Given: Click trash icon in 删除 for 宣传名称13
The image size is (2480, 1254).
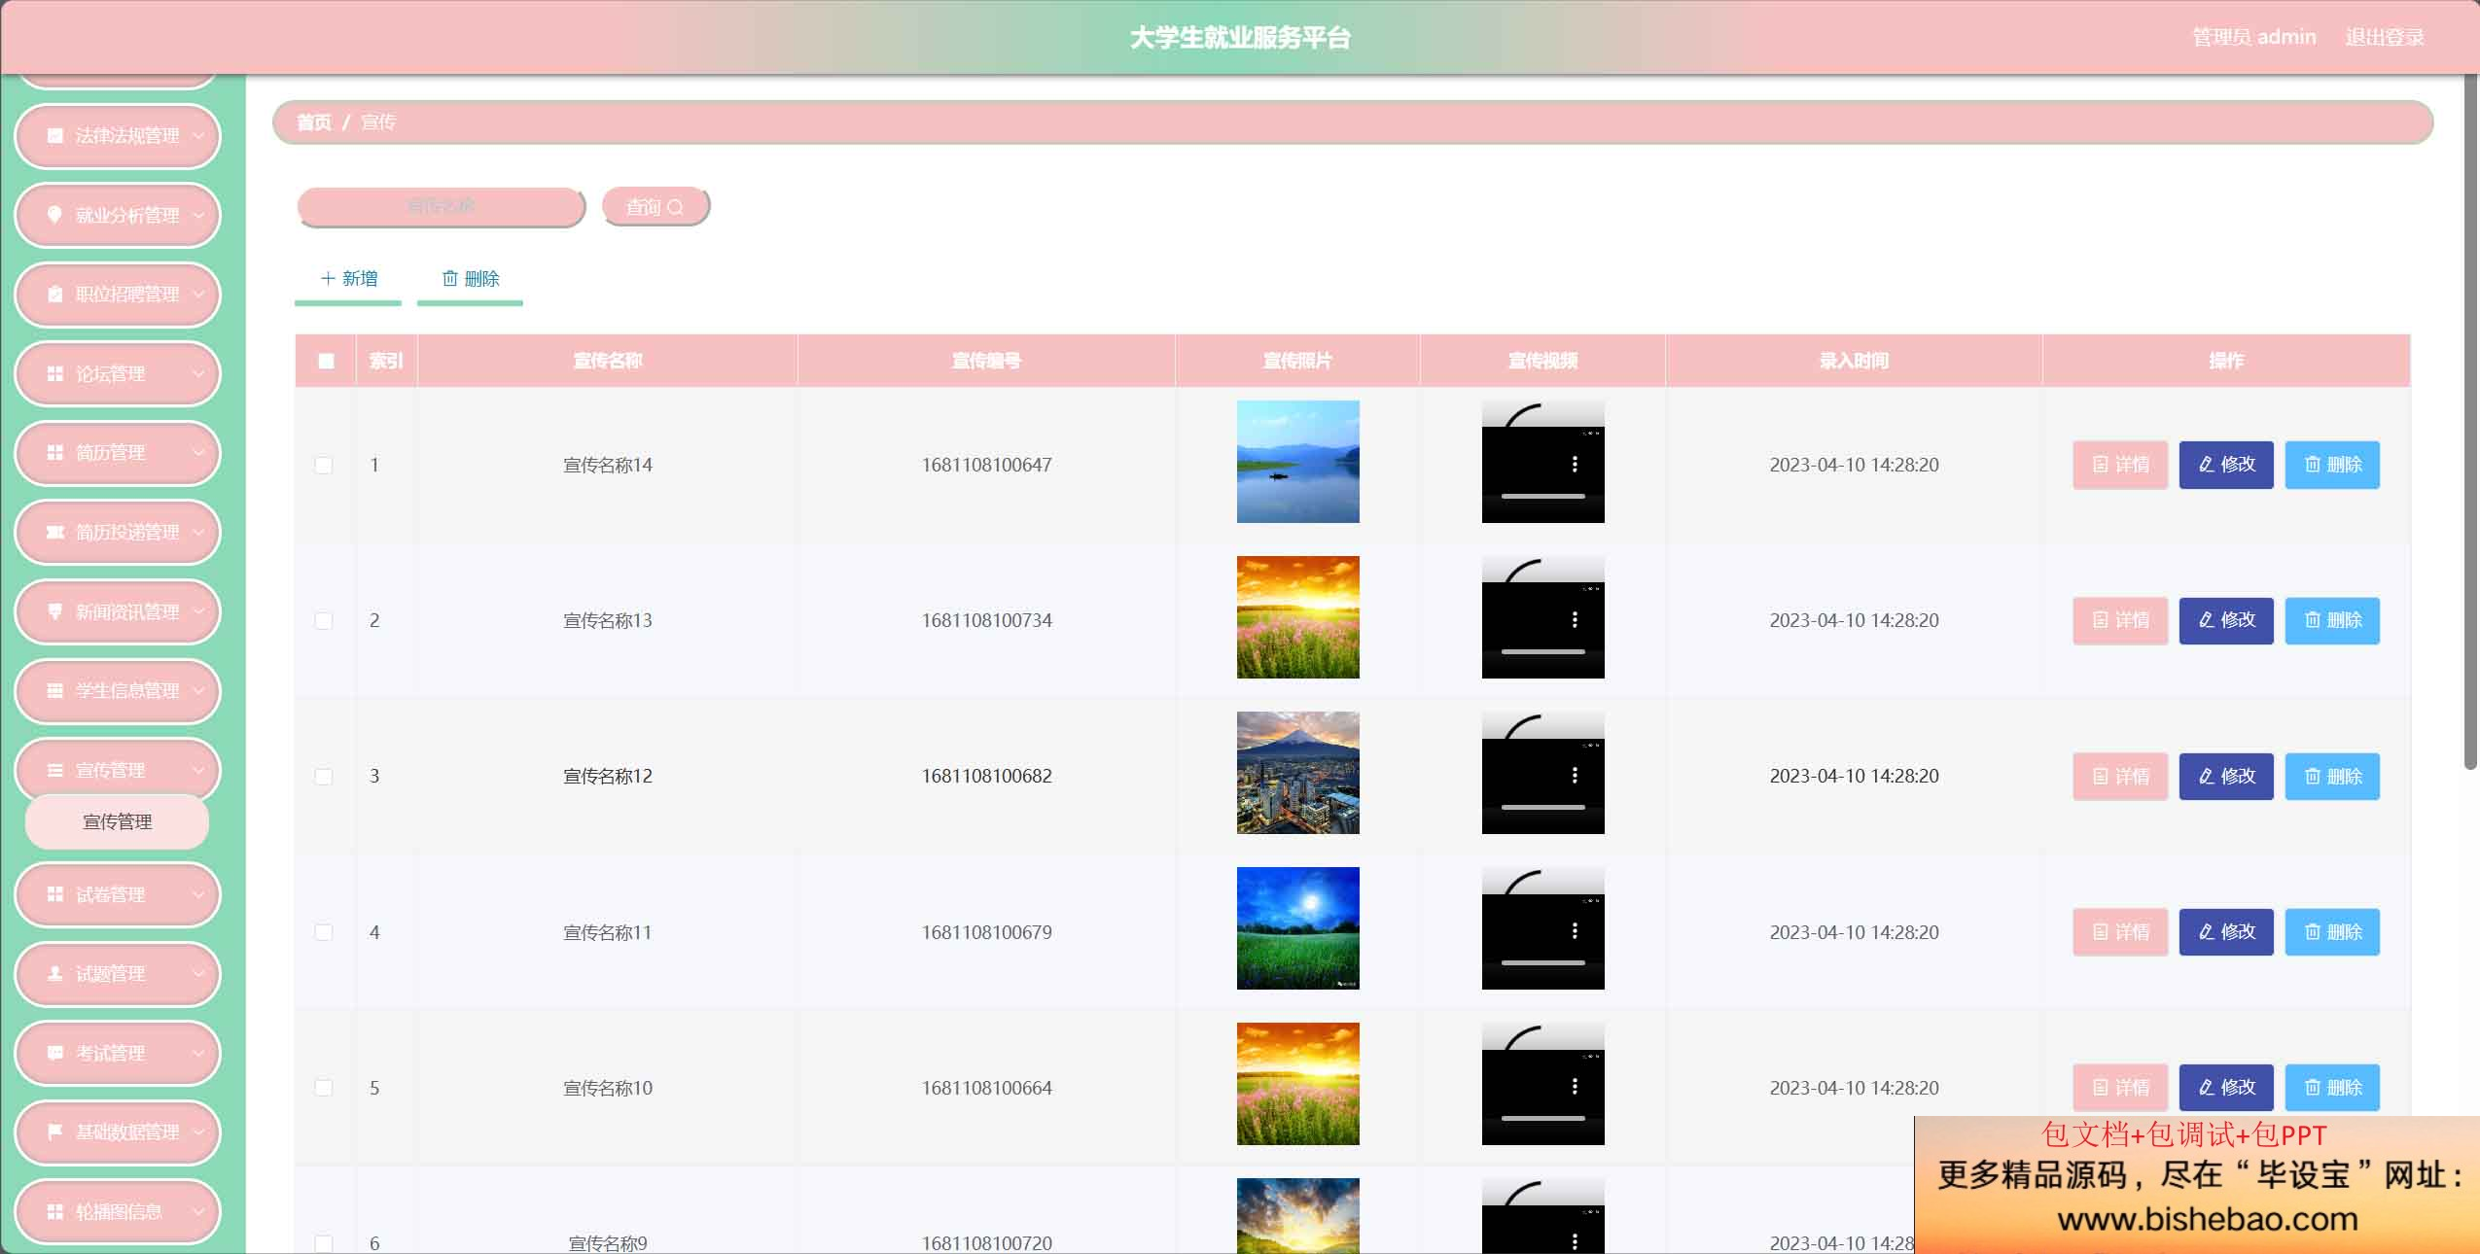Looking at the screenshot, I should click(x=2313, y=620).
